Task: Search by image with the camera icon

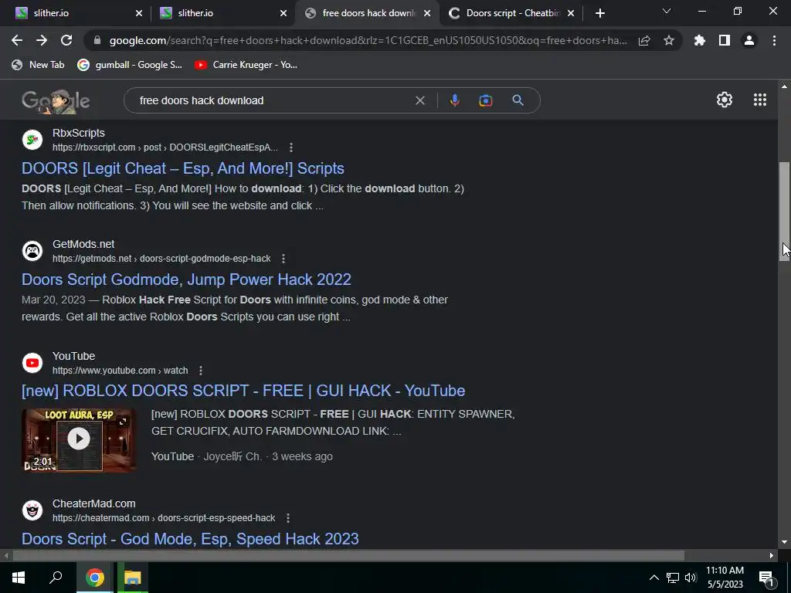Action: tap(485, 100)
